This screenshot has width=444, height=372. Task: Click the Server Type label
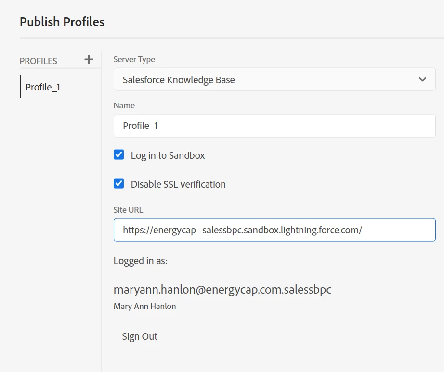coord(134,59)
